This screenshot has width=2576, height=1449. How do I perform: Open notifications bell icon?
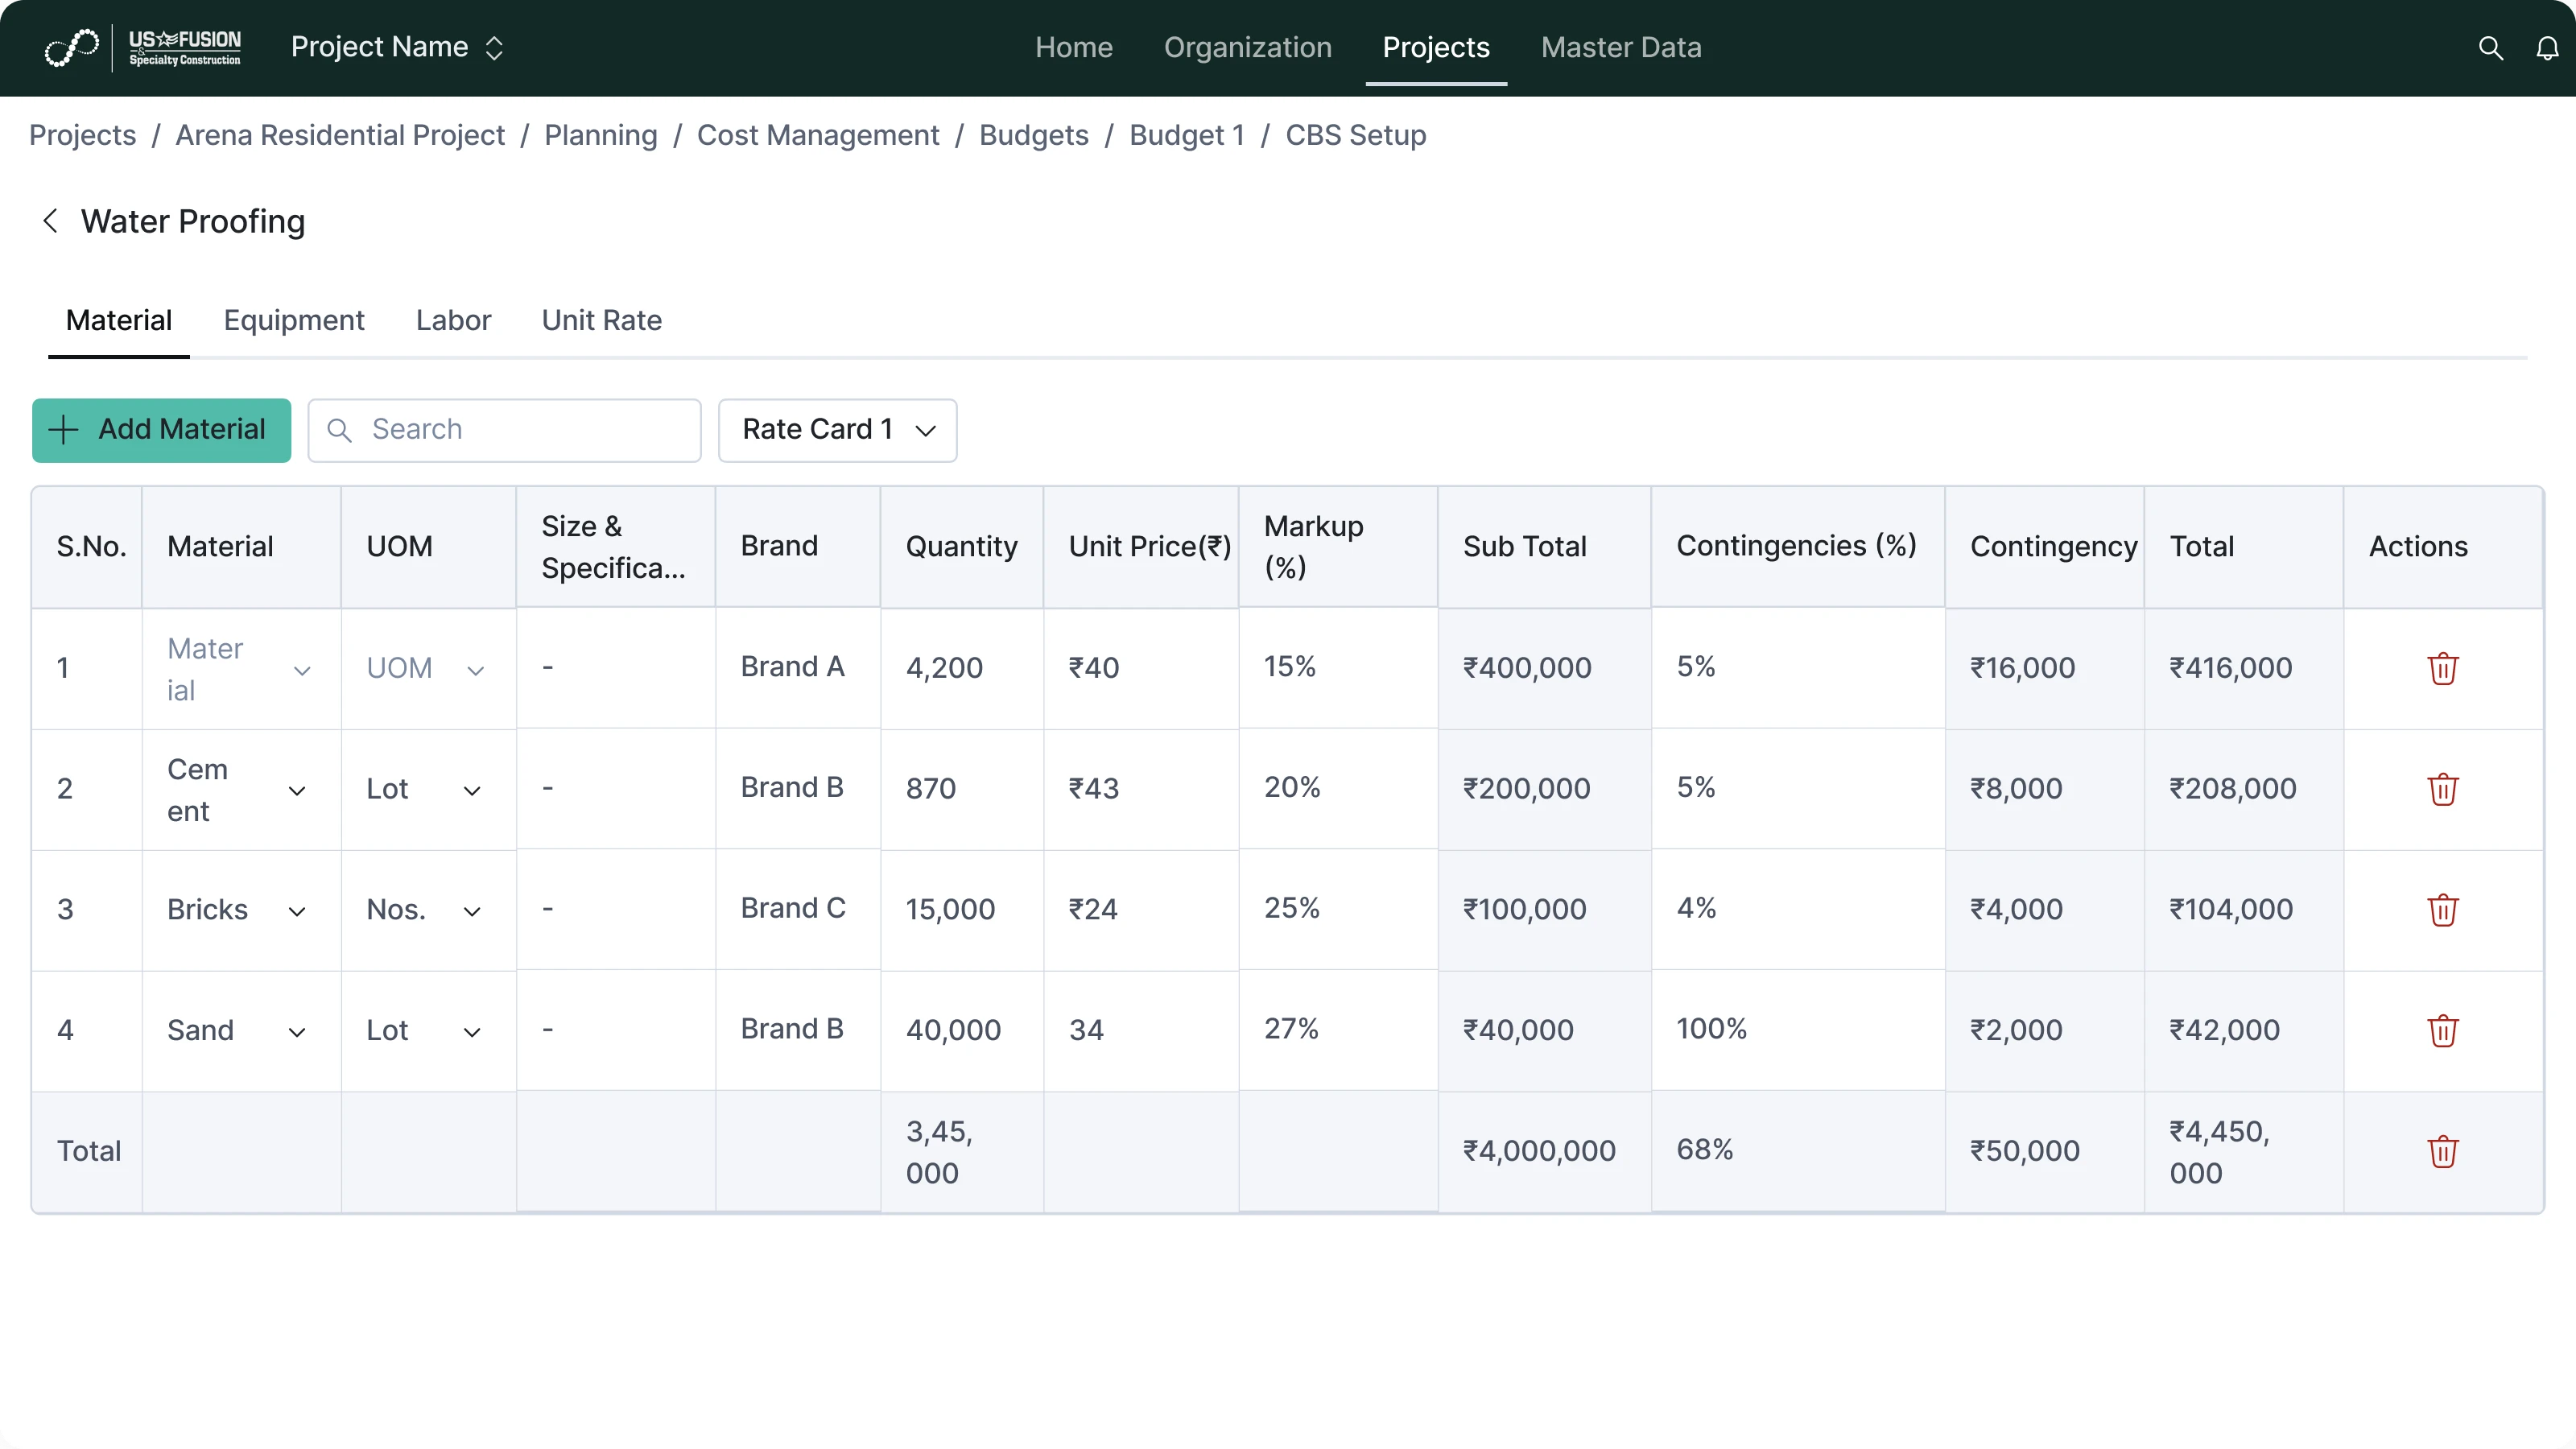coord(2547,48)
